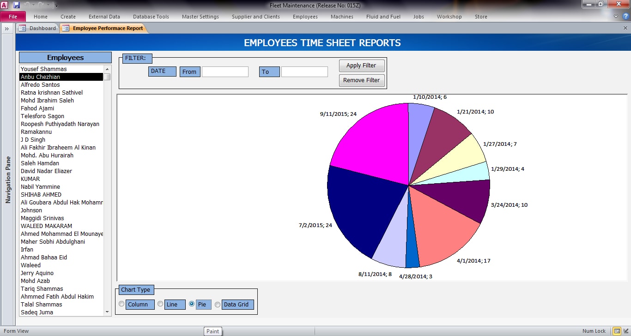This screenshot has height=336, width=631.
Task: Select Talal Shammas in employee list
Action: (61, 305)
